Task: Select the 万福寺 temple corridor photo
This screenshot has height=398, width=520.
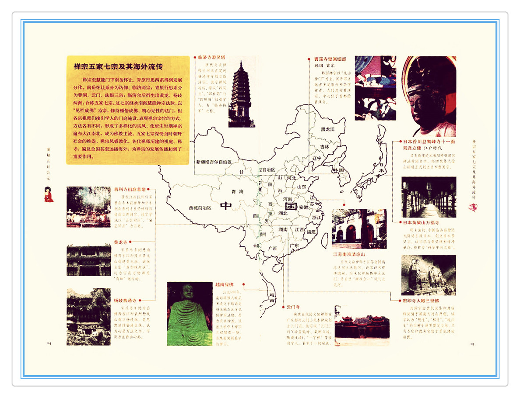Action: click(429, 197)
